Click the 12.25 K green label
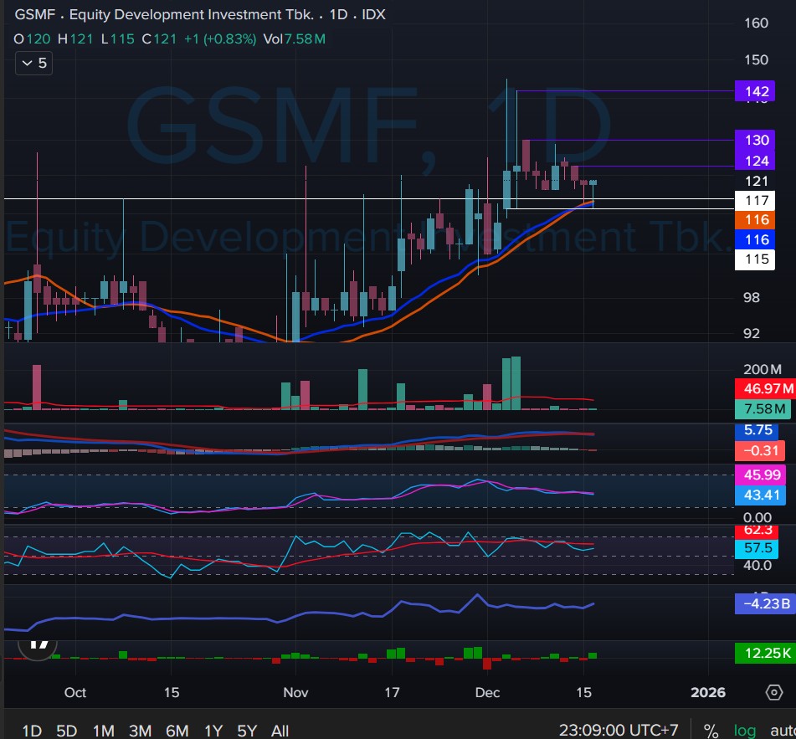Viewport: 796px width, 739px height. coord(766,654)
